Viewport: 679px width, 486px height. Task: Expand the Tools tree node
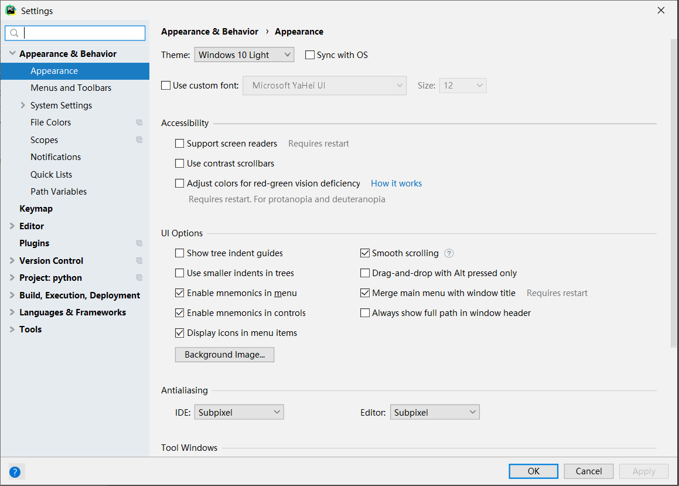(x=12, y=329)
